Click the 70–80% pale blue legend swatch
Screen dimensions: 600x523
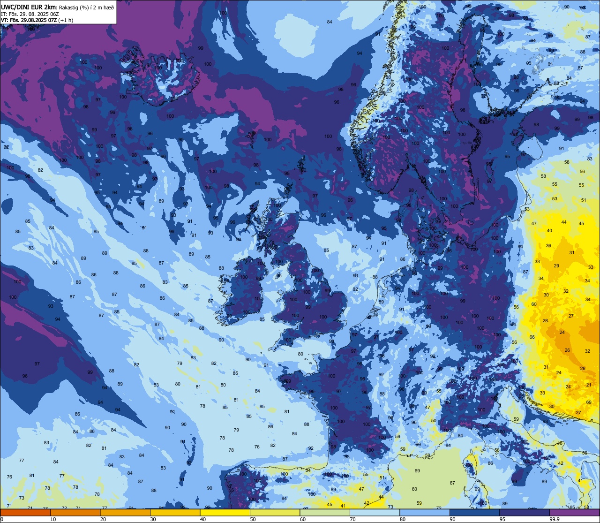coord(375,512)
